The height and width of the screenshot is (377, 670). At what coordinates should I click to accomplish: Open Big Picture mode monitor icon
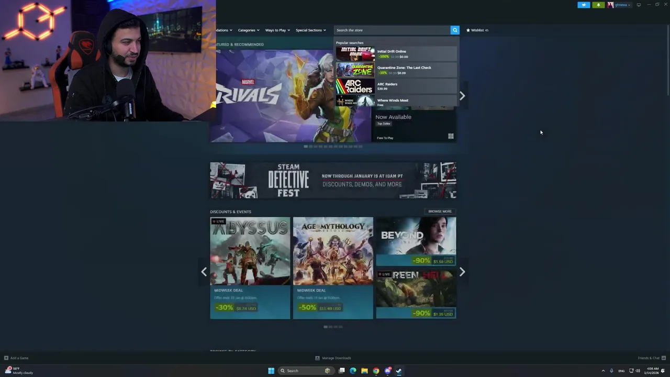coord(639,5)
